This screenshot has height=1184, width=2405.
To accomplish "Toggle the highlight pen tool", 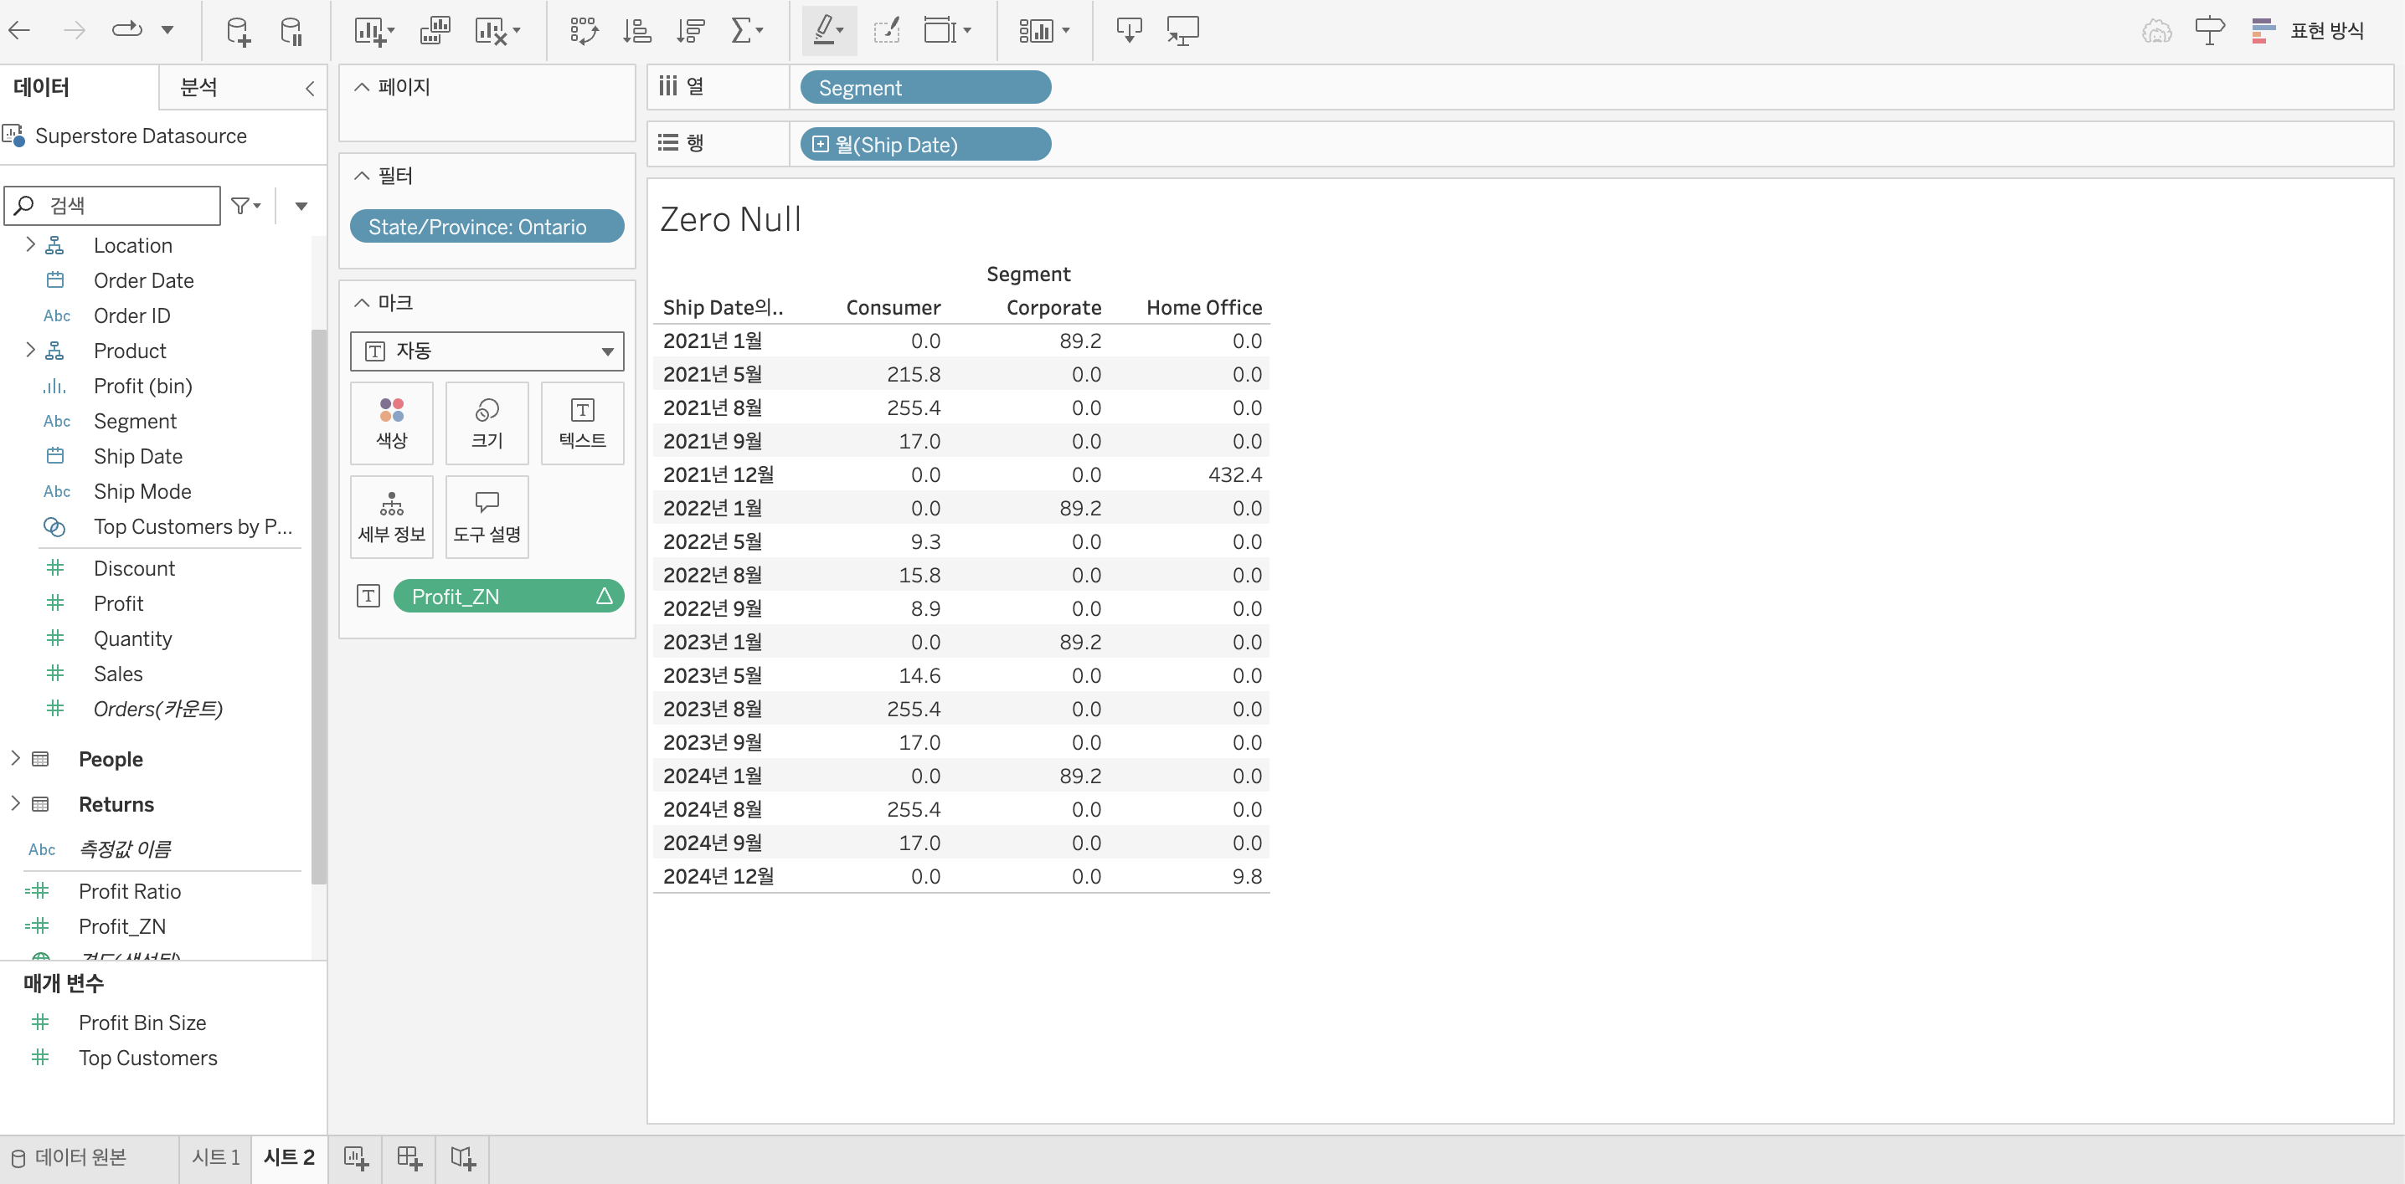I will pyautogui.click(x=824, y=31).
